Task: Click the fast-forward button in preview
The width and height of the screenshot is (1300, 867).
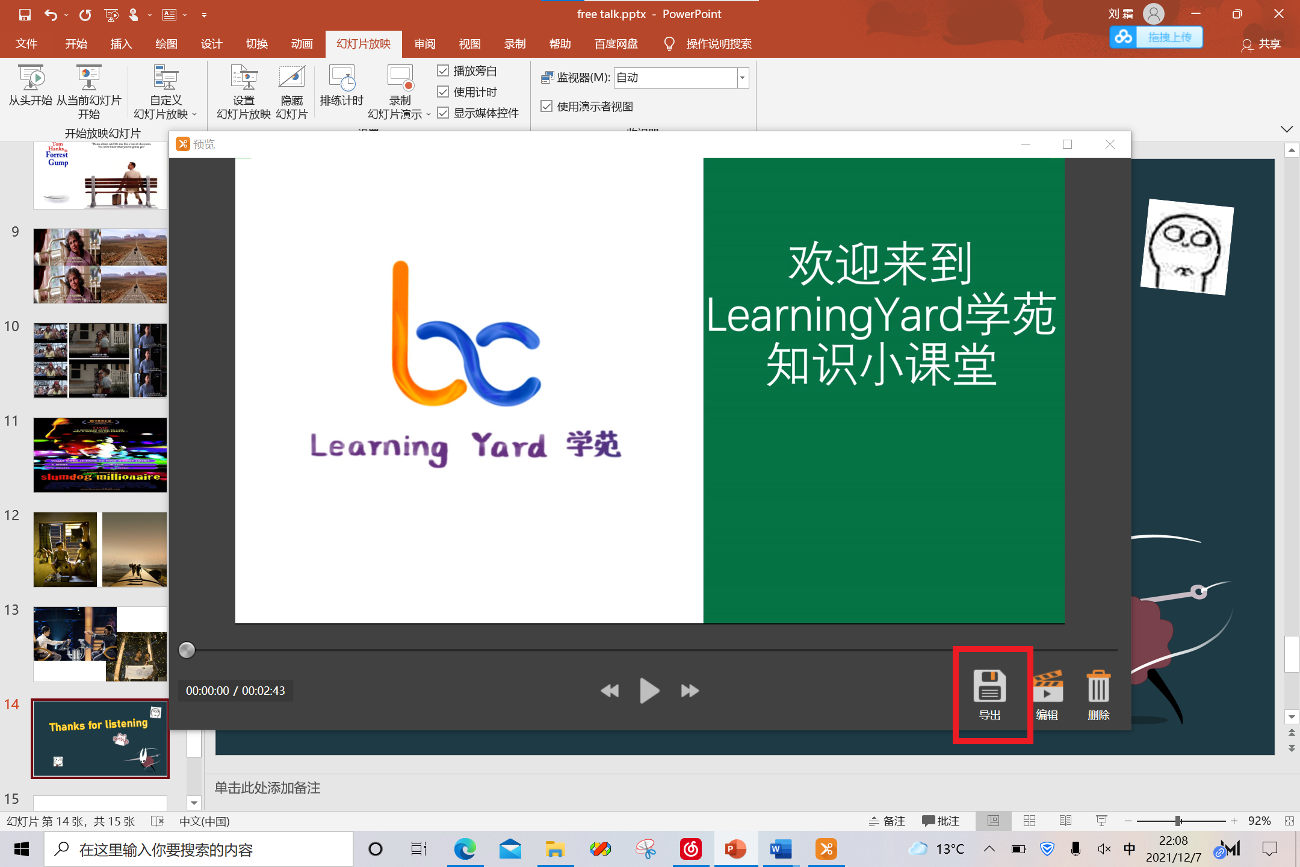Action: tap(690, 691)
